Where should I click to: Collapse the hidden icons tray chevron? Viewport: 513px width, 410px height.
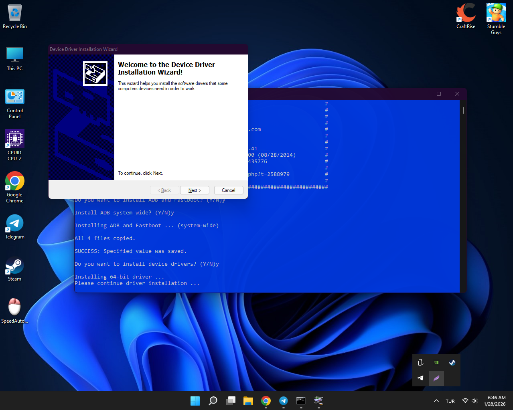click(x=436, y=401)
